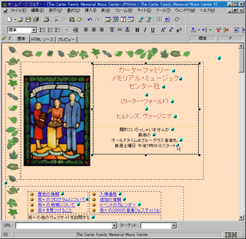Click the 毎週土曜日 午後7時30分スタート text

click(145, 145)
